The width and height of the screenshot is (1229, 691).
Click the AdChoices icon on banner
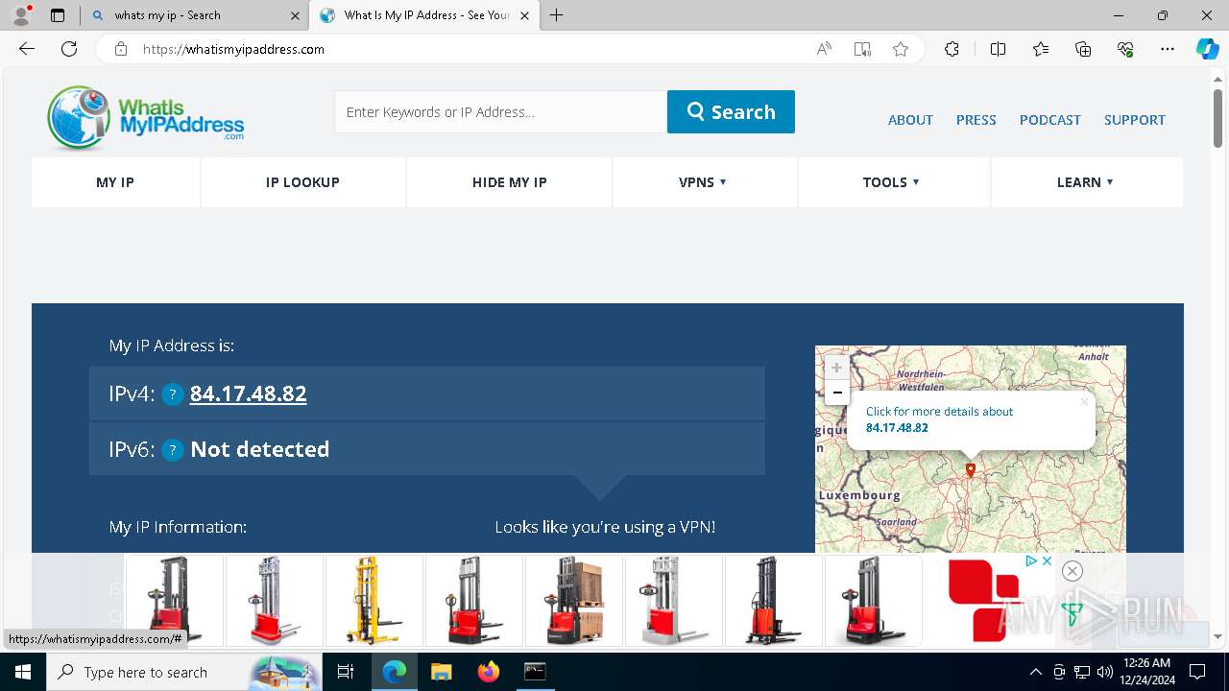(x=1030, y=561)
